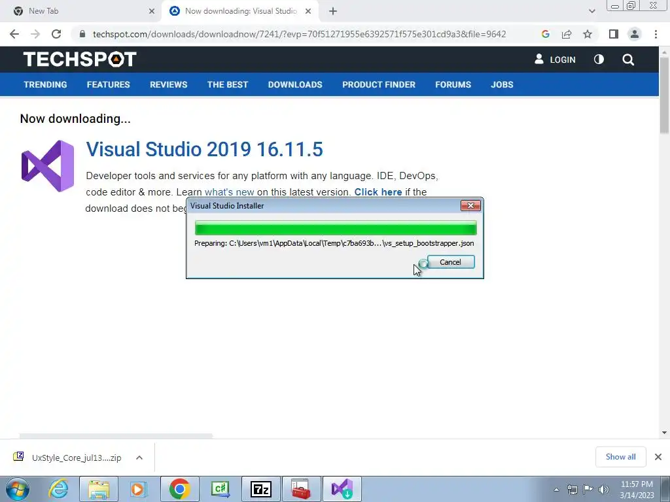
Task: Close the Now downloading tab
Action: coord(308,11)
